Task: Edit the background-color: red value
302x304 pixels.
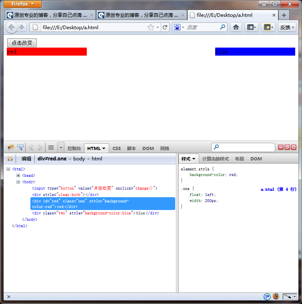Action: click(232, 175)
